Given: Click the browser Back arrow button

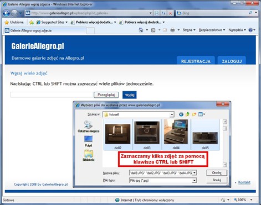Looking at the screenshot, I should (6, 13).
